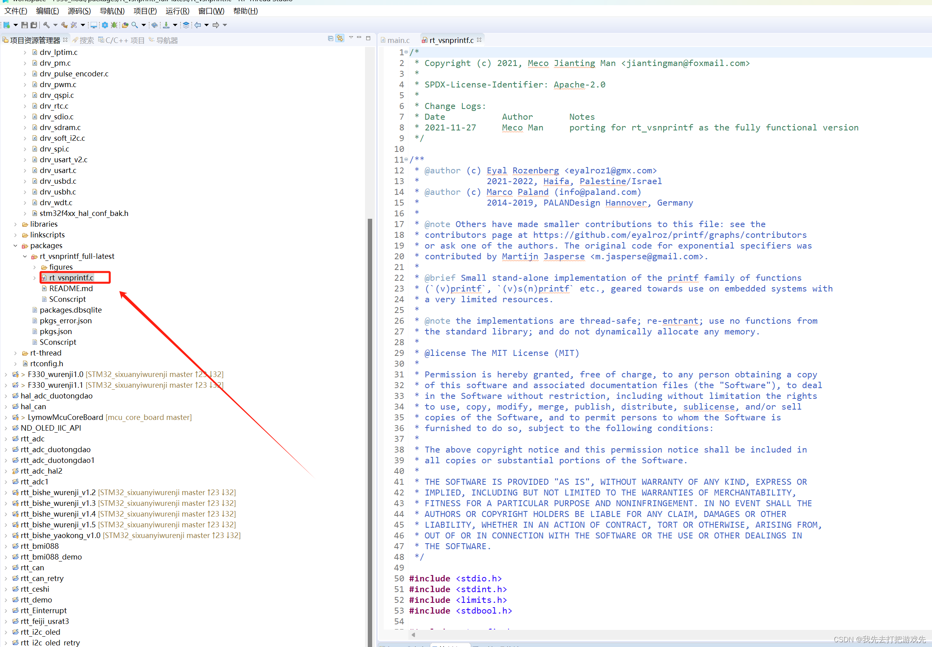Open RT-Thread Settings gear icon
Screen dimensions: 932x647
coord(105,25)
